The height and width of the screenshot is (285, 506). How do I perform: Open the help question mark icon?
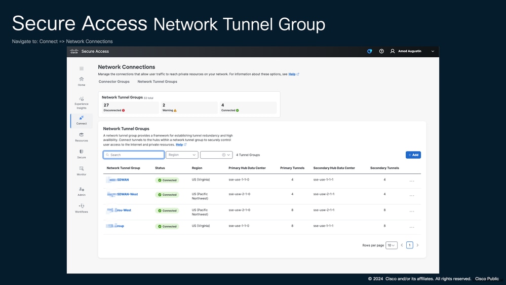[381, 51]
